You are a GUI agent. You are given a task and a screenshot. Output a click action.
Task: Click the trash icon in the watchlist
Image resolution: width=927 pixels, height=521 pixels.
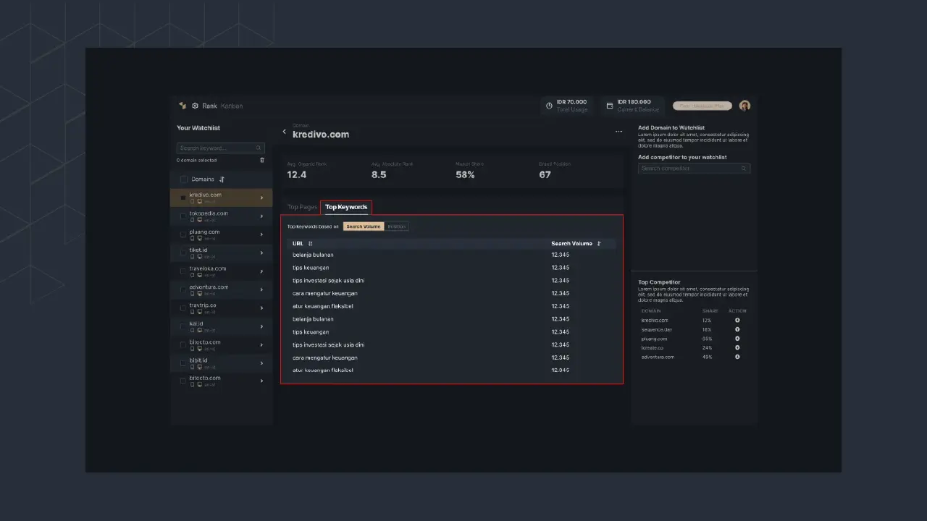click(262, 160)
